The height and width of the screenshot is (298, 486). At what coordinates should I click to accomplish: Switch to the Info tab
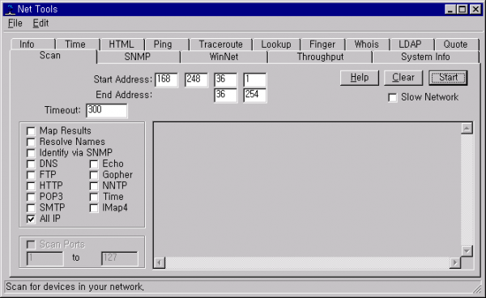click(32, 45)
